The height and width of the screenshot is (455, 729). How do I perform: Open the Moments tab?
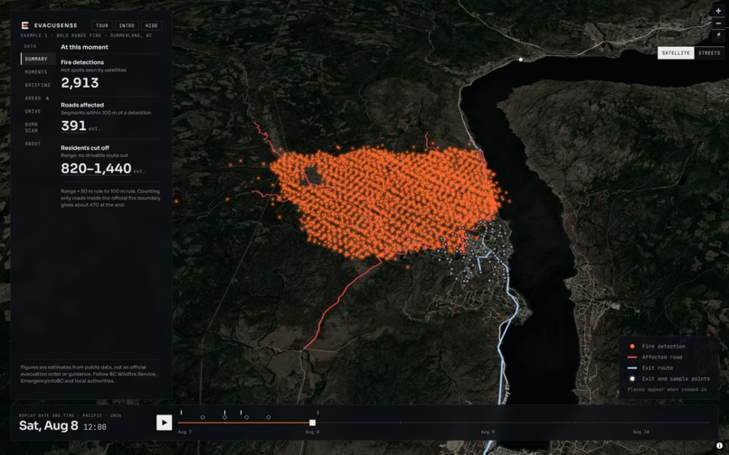pyautogui.click(x=36, y=72)
